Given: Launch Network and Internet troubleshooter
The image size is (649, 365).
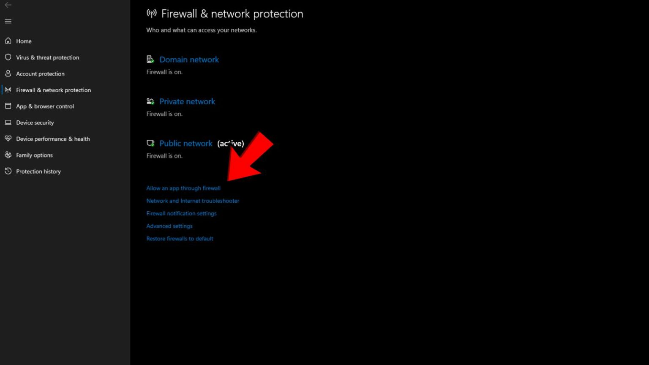Looking at the screenshot, I should [x=193, y=201].
